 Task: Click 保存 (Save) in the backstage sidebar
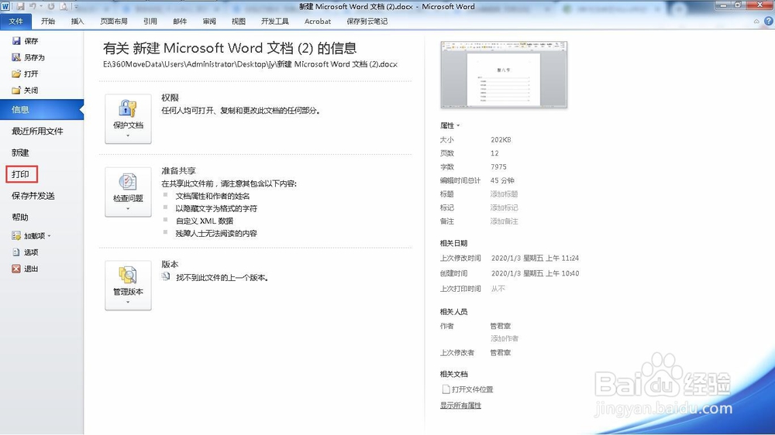click(26, 41)
